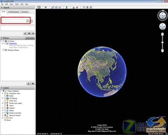Viewport: 168px width, 135px height.
Task: Open the Sightseeing folder link
Action: click(x=13, y=44)
